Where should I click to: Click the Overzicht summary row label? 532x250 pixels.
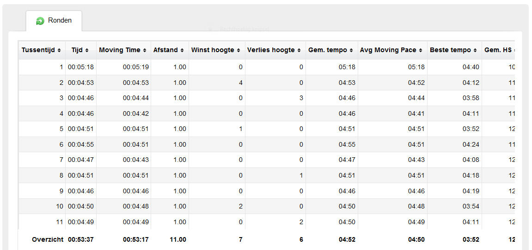[48, 239]
